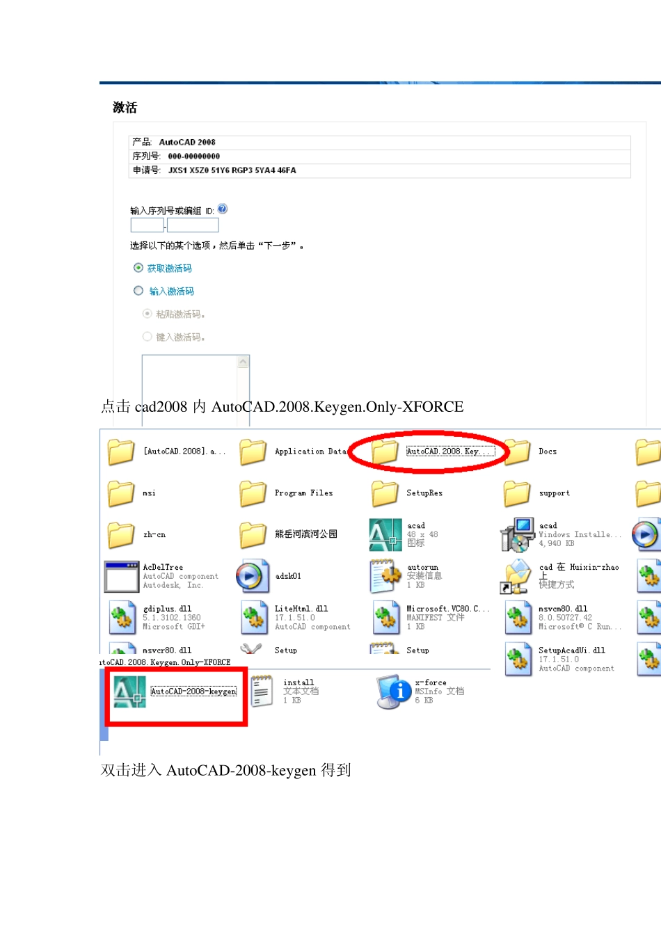Click the text area scrollbar up arrow
This screenshot has height=935, width=661.
[244, 362]
